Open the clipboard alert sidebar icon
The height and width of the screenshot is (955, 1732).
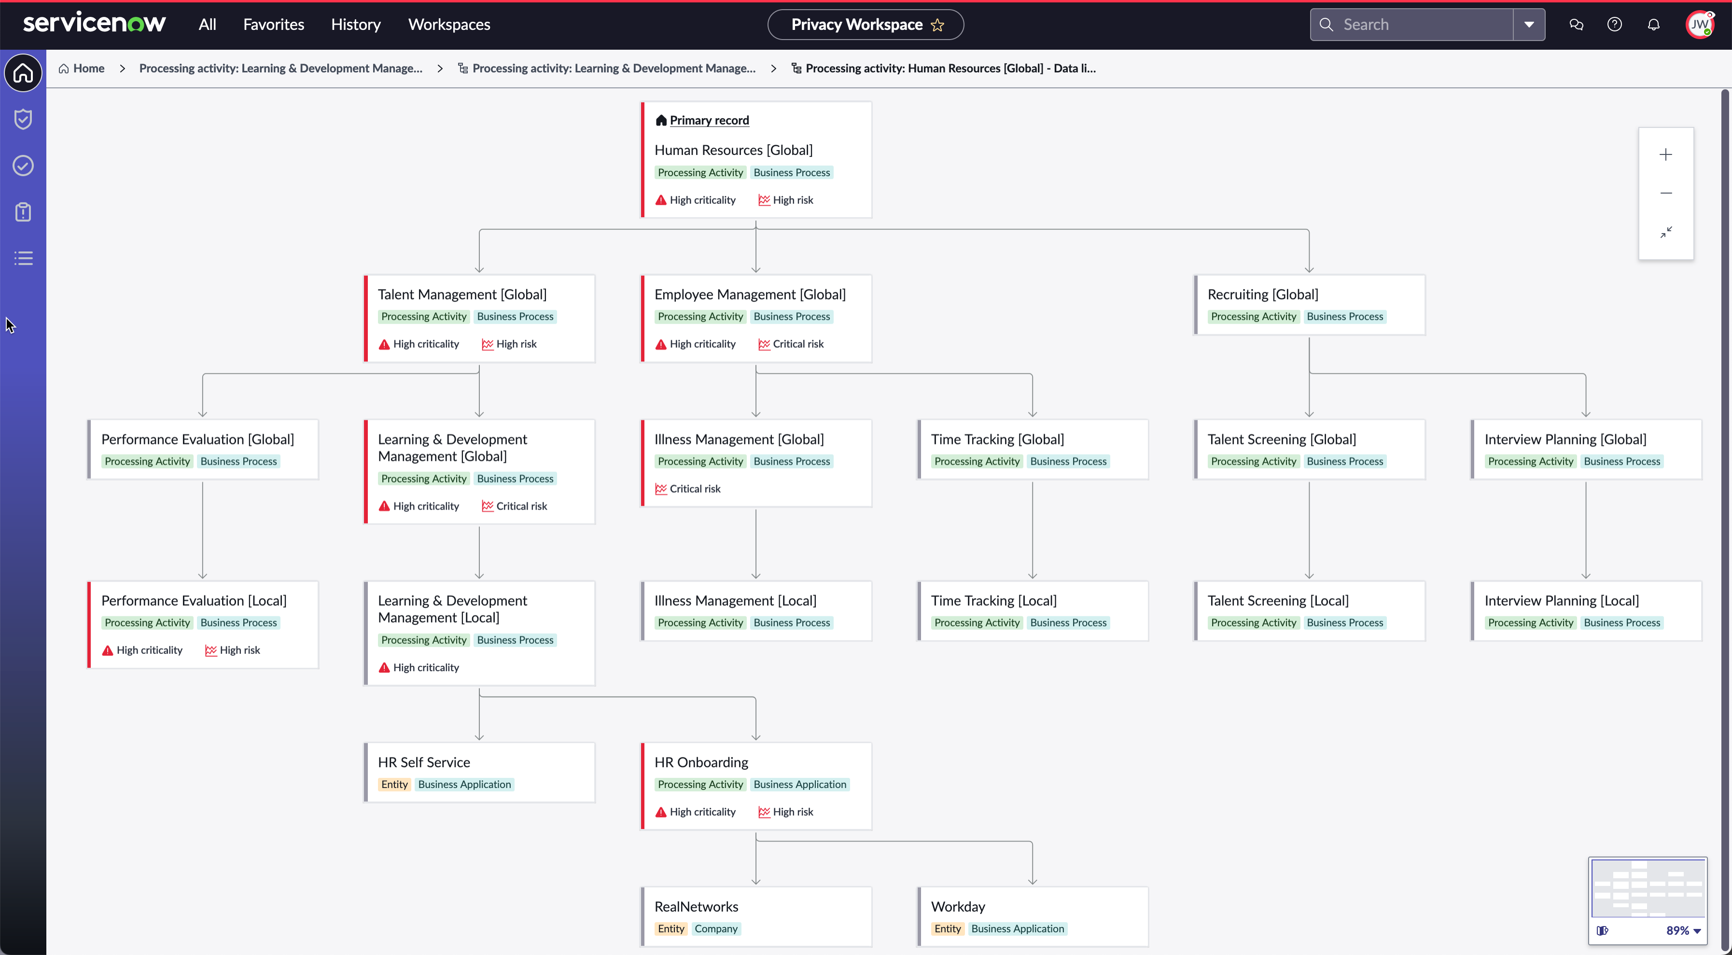pos(24,212)
